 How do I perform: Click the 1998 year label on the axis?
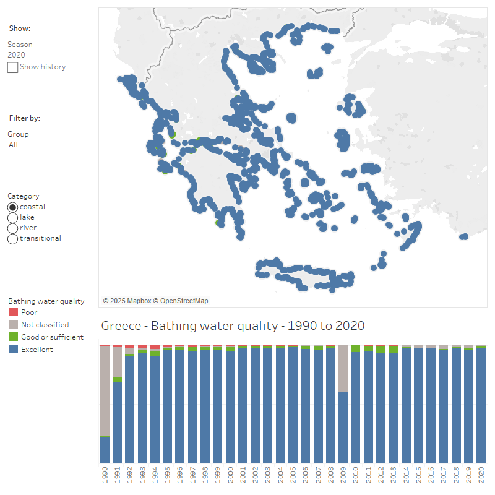tap(205, 475)
